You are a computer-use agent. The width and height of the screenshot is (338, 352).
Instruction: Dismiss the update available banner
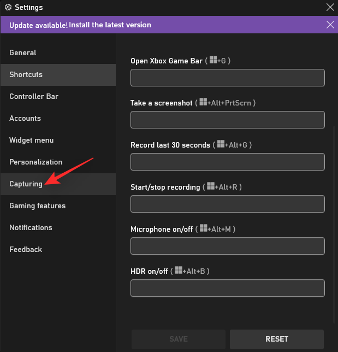330,25
